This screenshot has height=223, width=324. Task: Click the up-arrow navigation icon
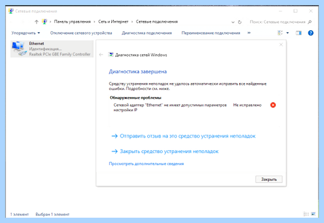click(x=36, y=22)
